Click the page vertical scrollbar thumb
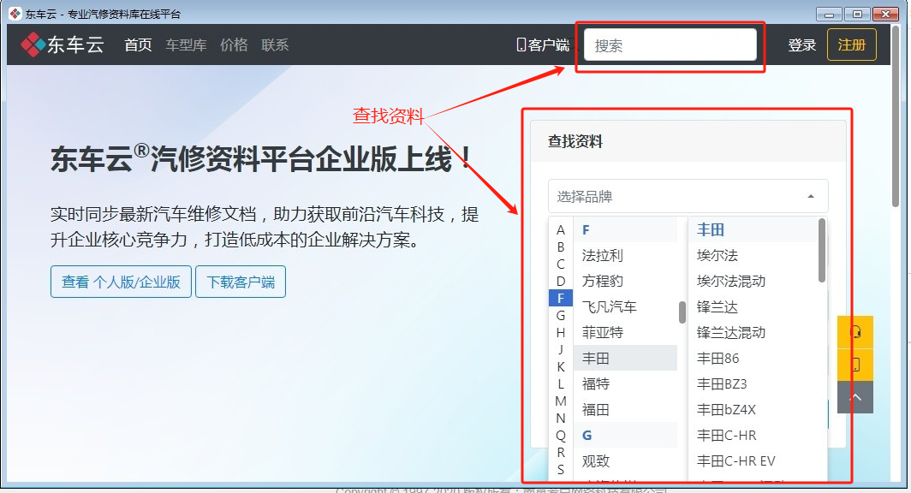Viewport: 911px width, 493px height. (896, 116)
